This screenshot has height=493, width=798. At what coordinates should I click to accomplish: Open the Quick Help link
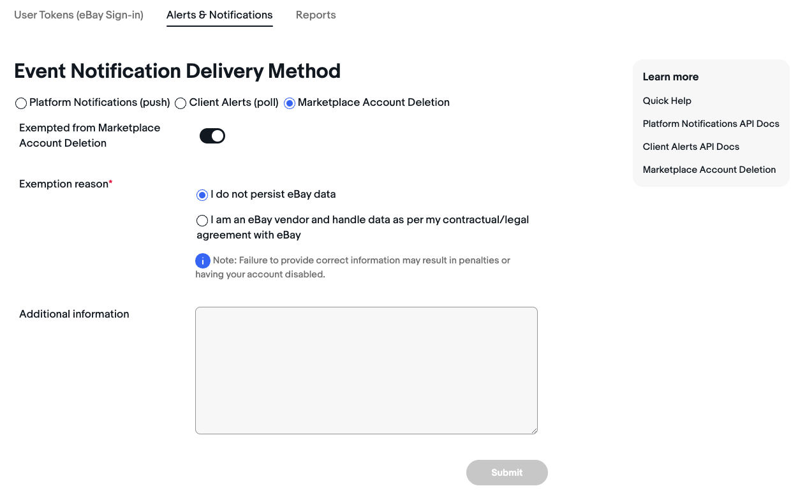[x=667, y=101]
